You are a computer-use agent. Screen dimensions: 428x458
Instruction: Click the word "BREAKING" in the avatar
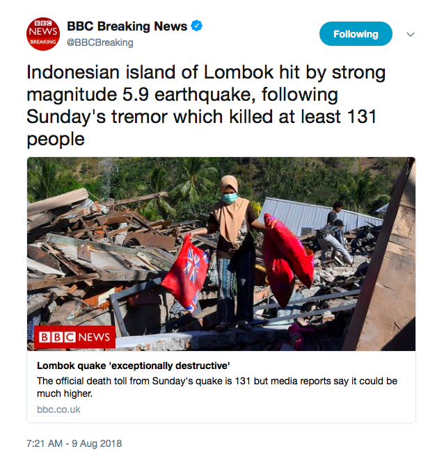(43, 42)
